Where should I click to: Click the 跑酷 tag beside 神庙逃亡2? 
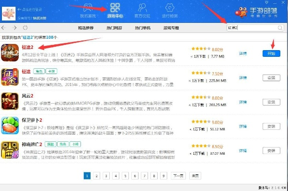pyautogui.click(x=50, y=144)
